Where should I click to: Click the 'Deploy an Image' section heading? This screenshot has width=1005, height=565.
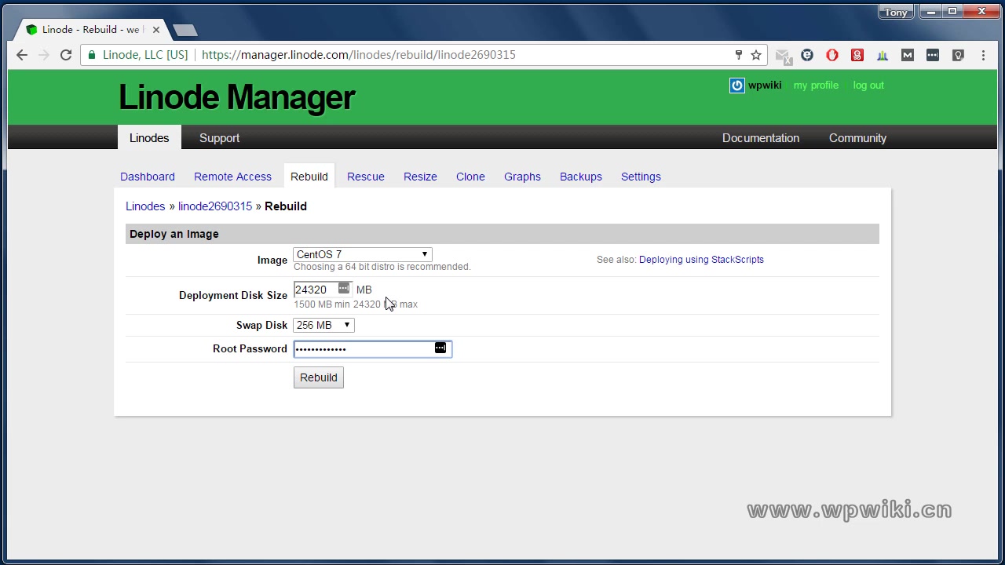tap(174, 234)
